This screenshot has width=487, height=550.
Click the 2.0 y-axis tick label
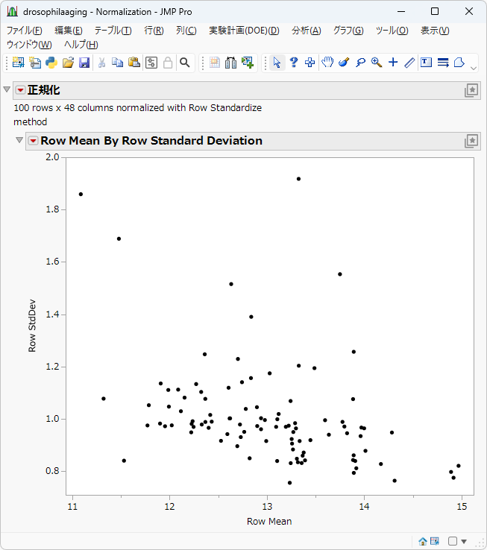pos(52,157)
